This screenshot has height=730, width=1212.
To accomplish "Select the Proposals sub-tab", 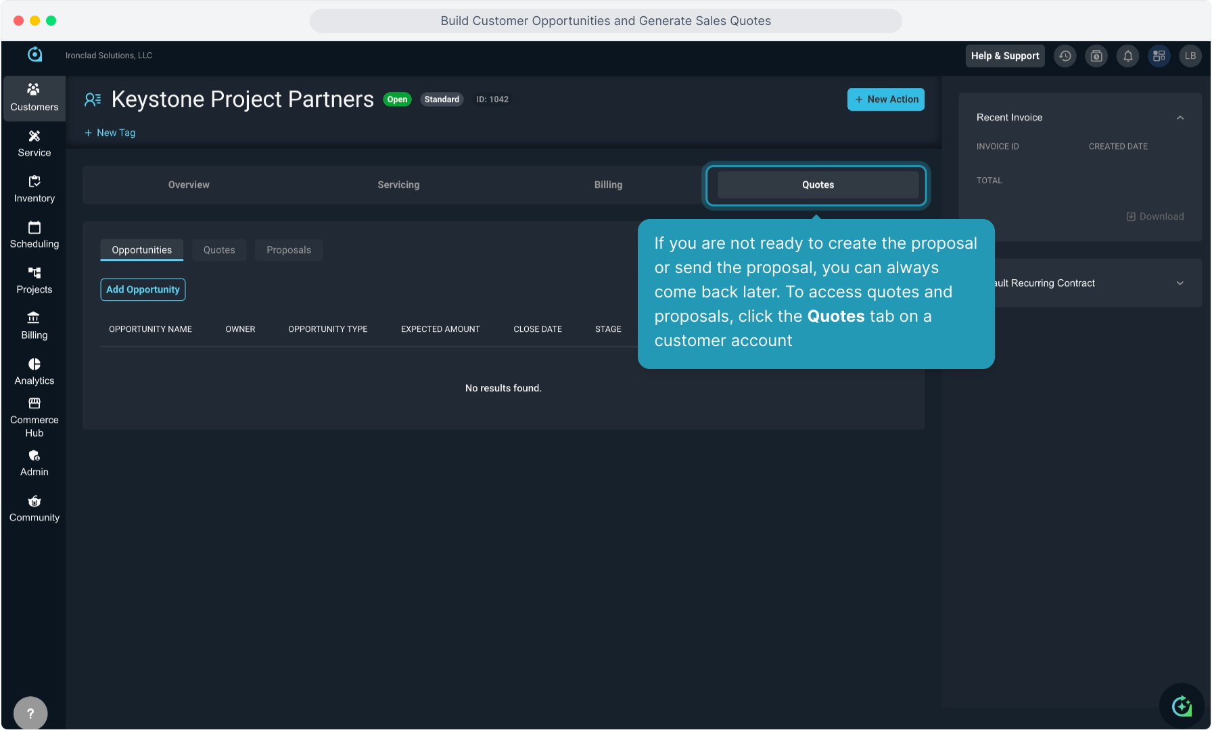I will (x=289, y=250).
